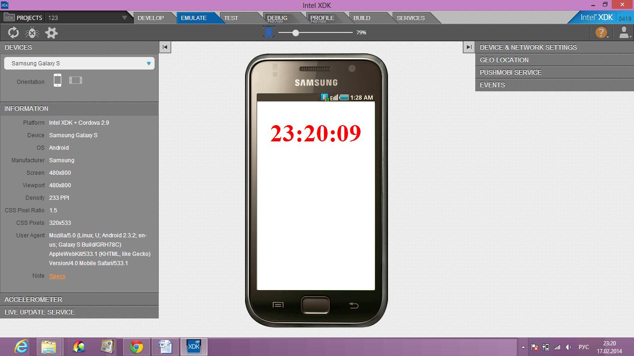Open the project selector dropdown arrow
This screenshot has height=356, width=634.
coord(124,18)
